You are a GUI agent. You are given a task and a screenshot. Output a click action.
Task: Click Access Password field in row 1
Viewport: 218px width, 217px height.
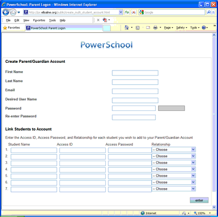point(130,150)
